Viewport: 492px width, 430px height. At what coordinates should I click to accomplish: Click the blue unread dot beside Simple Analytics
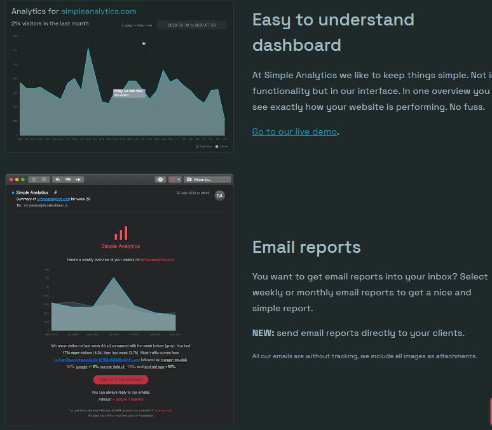click(13, 192)
